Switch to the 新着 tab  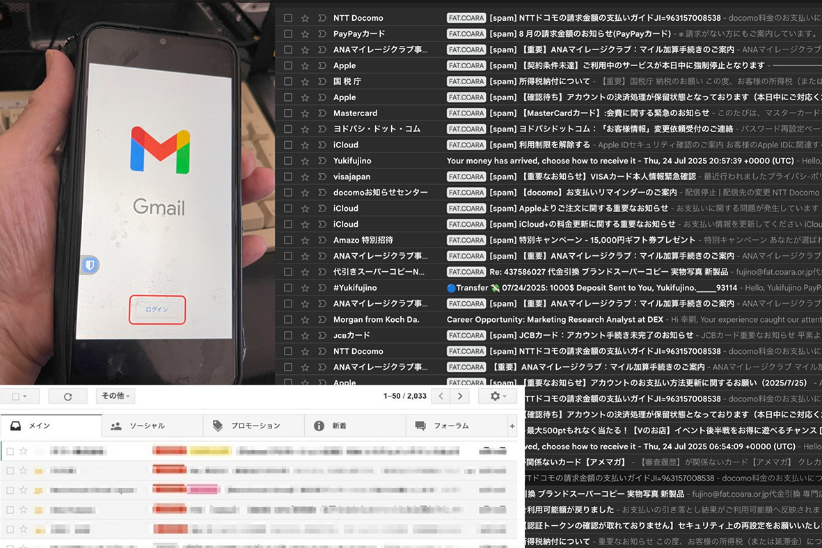click(x=355, y=426)
